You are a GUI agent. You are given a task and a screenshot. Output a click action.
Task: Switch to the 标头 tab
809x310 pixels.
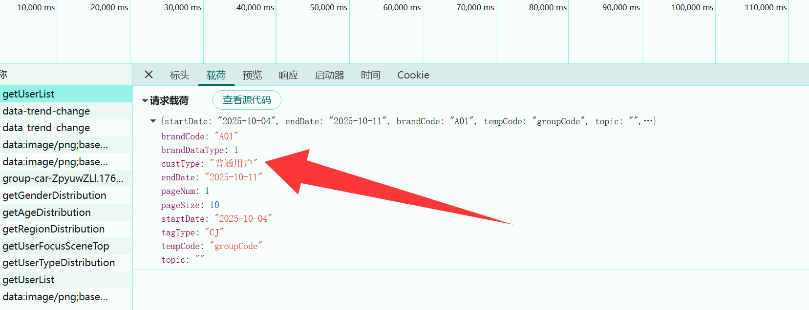click(x=179, y=75)
